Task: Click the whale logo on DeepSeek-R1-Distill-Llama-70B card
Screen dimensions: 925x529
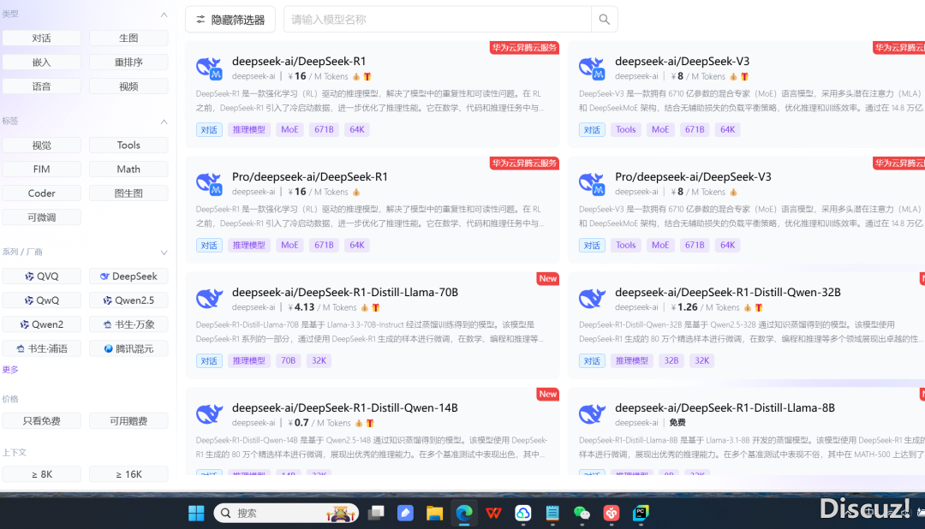Action: (x=209, y=299)
